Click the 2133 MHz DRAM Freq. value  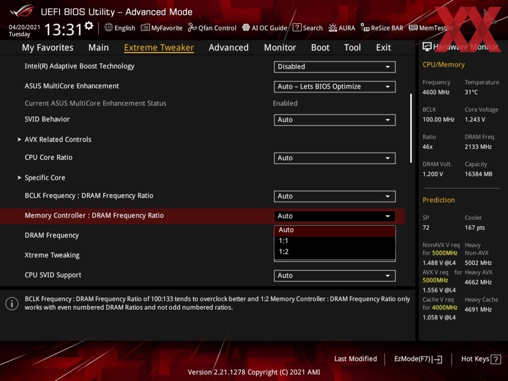(x=478, y=147)
